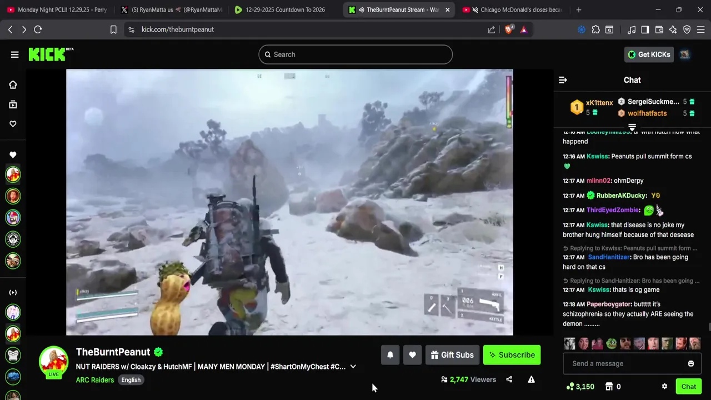Click chat username Paperboygator
Image resolution: width=711 pixels, height=400 pixels.
(x=609, y=304)
